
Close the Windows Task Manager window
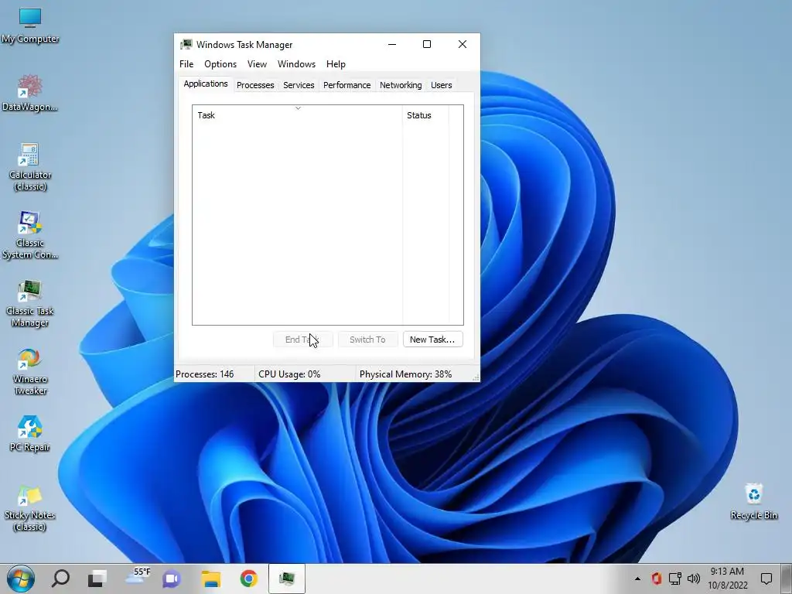click(463, 44)
